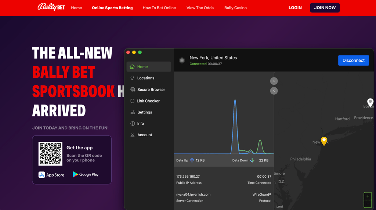Open Online Sports Betting page

(x=112, y=8)
